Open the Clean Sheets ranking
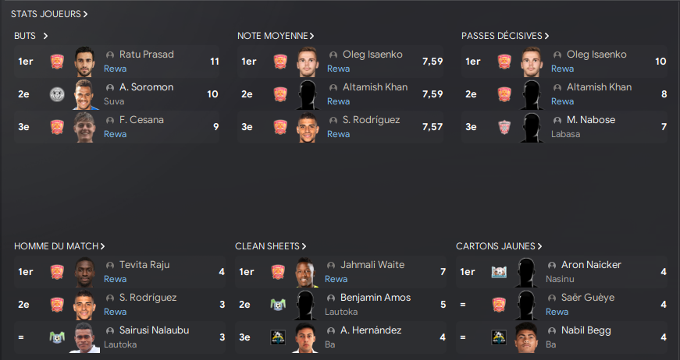The width and height of the screenshot is (680, 360). pos(270,246)
